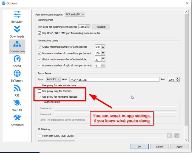Click Random port button
Image resolution: width=192 pixels, height=153 pixels.
(x=101, y=27)
